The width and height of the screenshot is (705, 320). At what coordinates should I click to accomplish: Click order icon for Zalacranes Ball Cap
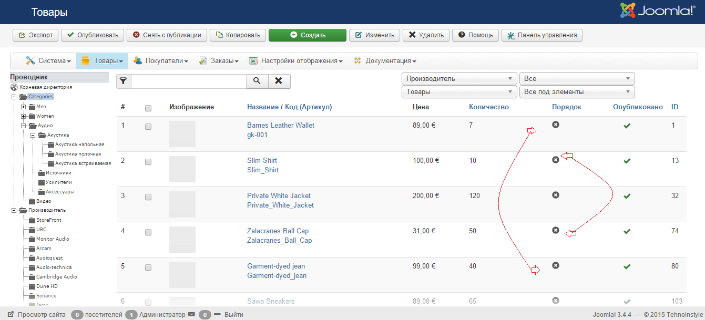556,230
